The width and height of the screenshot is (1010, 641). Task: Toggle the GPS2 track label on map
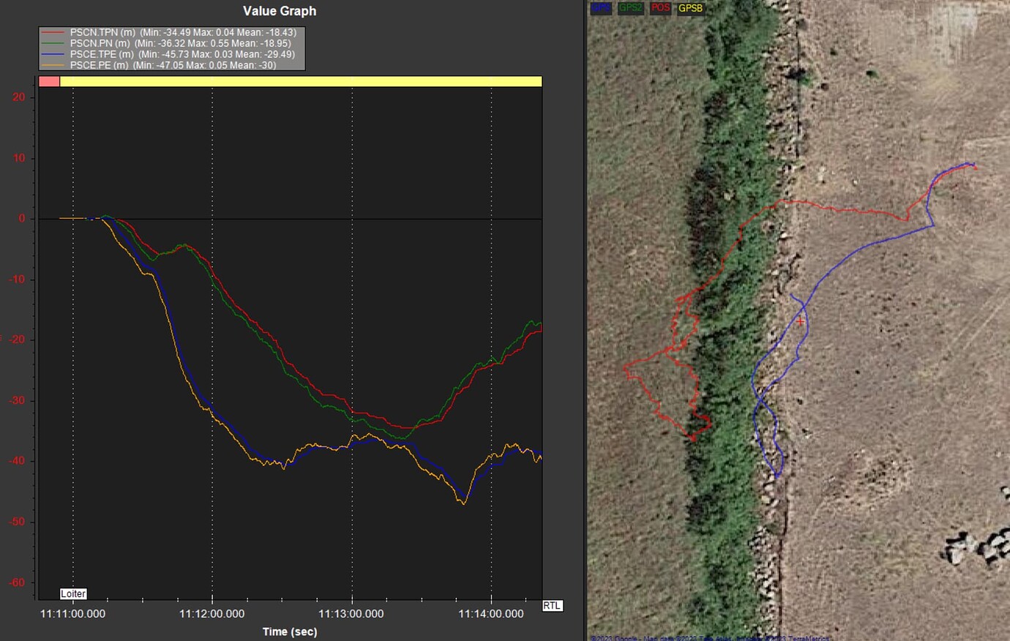[x=630, y=8]
